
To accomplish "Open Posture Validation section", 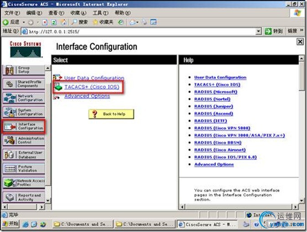I will (24, 169).
